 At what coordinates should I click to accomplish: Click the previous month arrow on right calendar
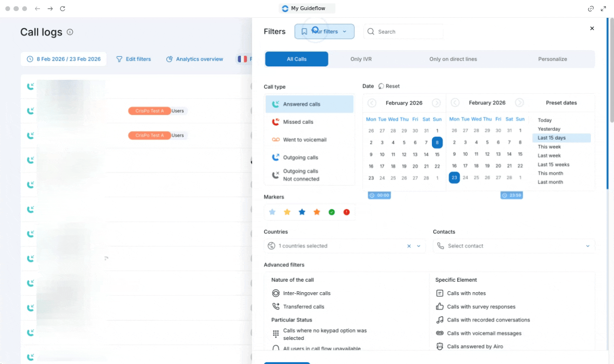[455, 103]
